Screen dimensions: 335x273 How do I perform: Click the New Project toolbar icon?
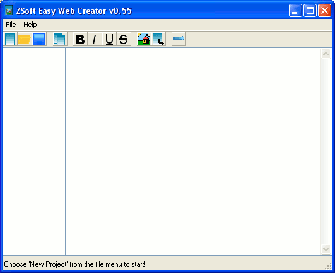[9, 39]
